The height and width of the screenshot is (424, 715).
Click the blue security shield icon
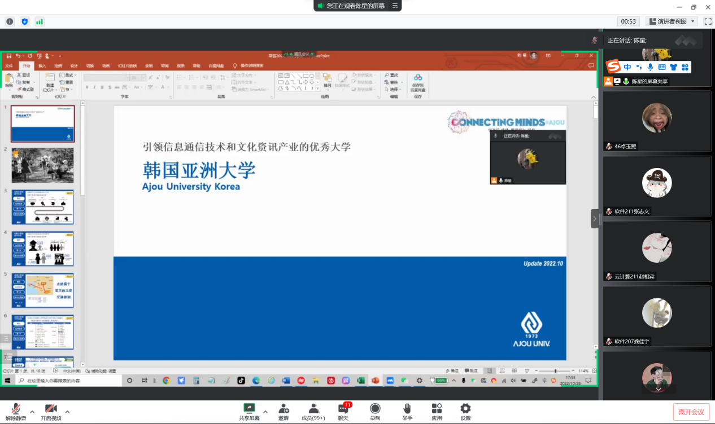pyautogui.click(x=25, y=21)
